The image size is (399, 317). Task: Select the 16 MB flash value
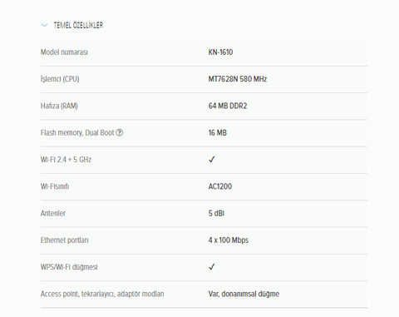[218, 133]
